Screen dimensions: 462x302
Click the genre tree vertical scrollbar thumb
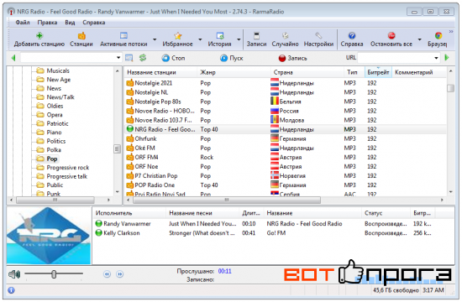pos(117,149)
